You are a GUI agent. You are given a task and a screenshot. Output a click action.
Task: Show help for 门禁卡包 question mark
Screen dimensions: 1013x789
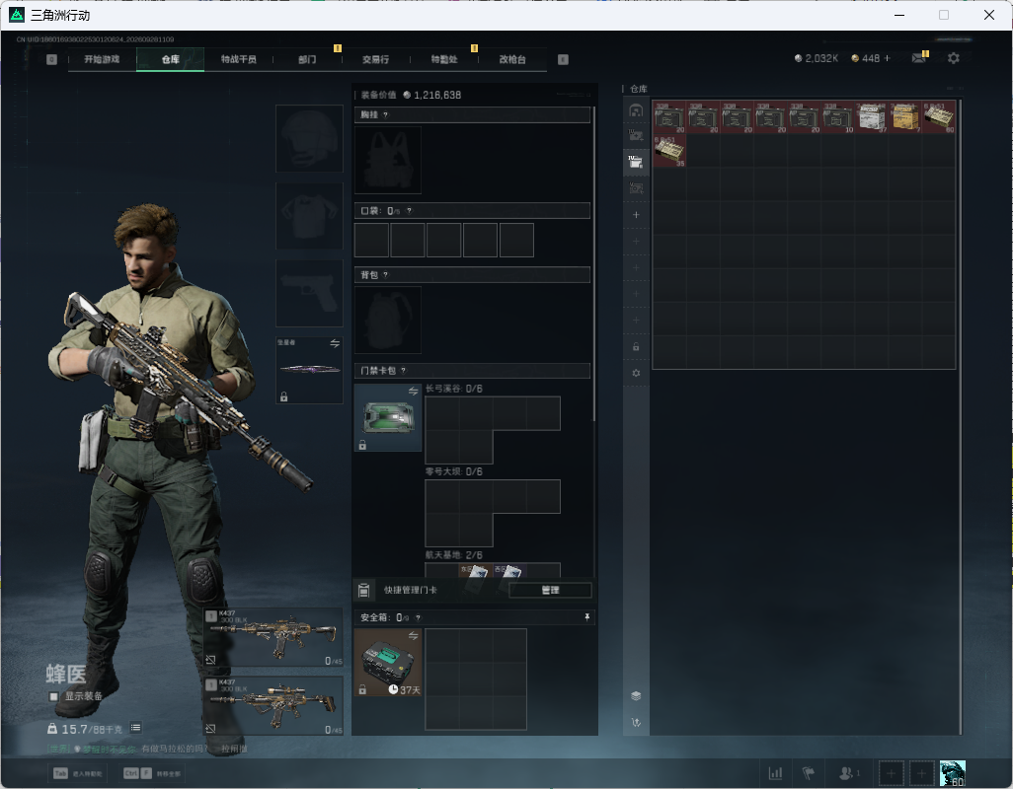(403, 371)
